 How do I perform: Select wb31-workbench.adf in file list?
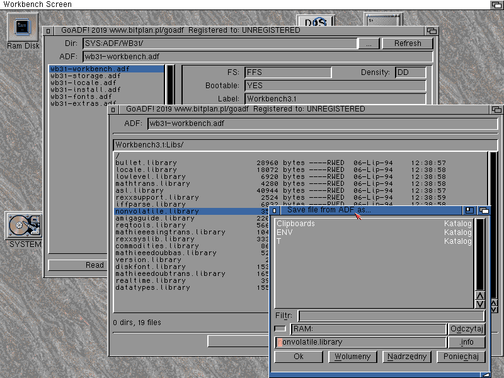106,69
